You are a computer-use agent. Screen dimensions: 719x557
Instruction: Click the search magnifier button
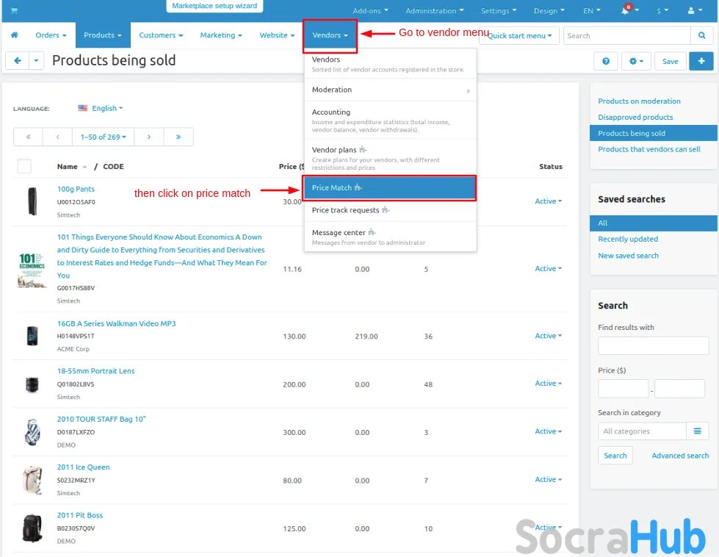[x=701, y=35]
